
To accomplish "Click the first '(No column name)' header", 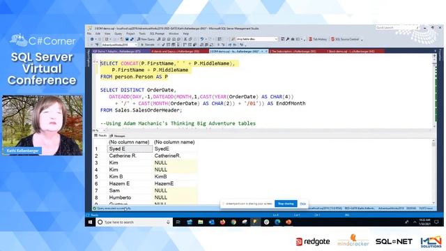I will click(x=129, y=142).
